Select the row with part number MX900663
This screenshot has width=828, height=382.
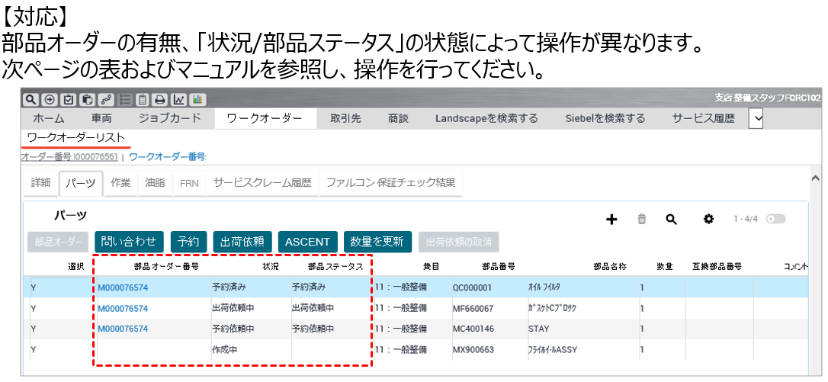tap(473, 349)
